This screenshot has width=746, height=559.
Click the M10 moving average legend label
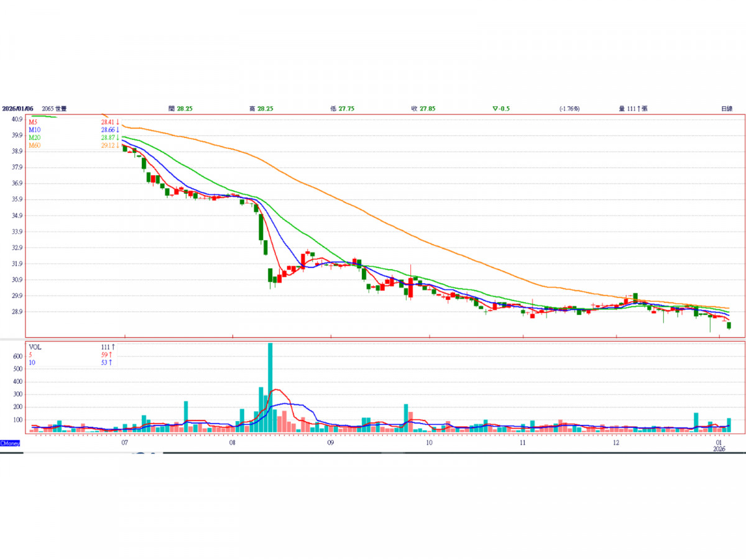(x=34, y=130)
